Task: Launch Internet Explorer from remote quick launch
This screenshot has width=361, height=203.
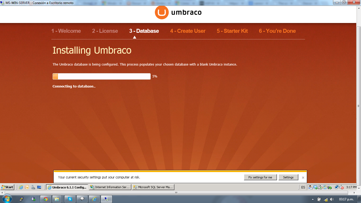Action: point(21,187)
